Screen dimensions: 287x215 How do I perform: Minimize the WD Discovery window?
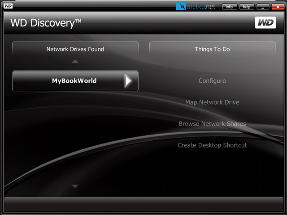click(263, 7)
